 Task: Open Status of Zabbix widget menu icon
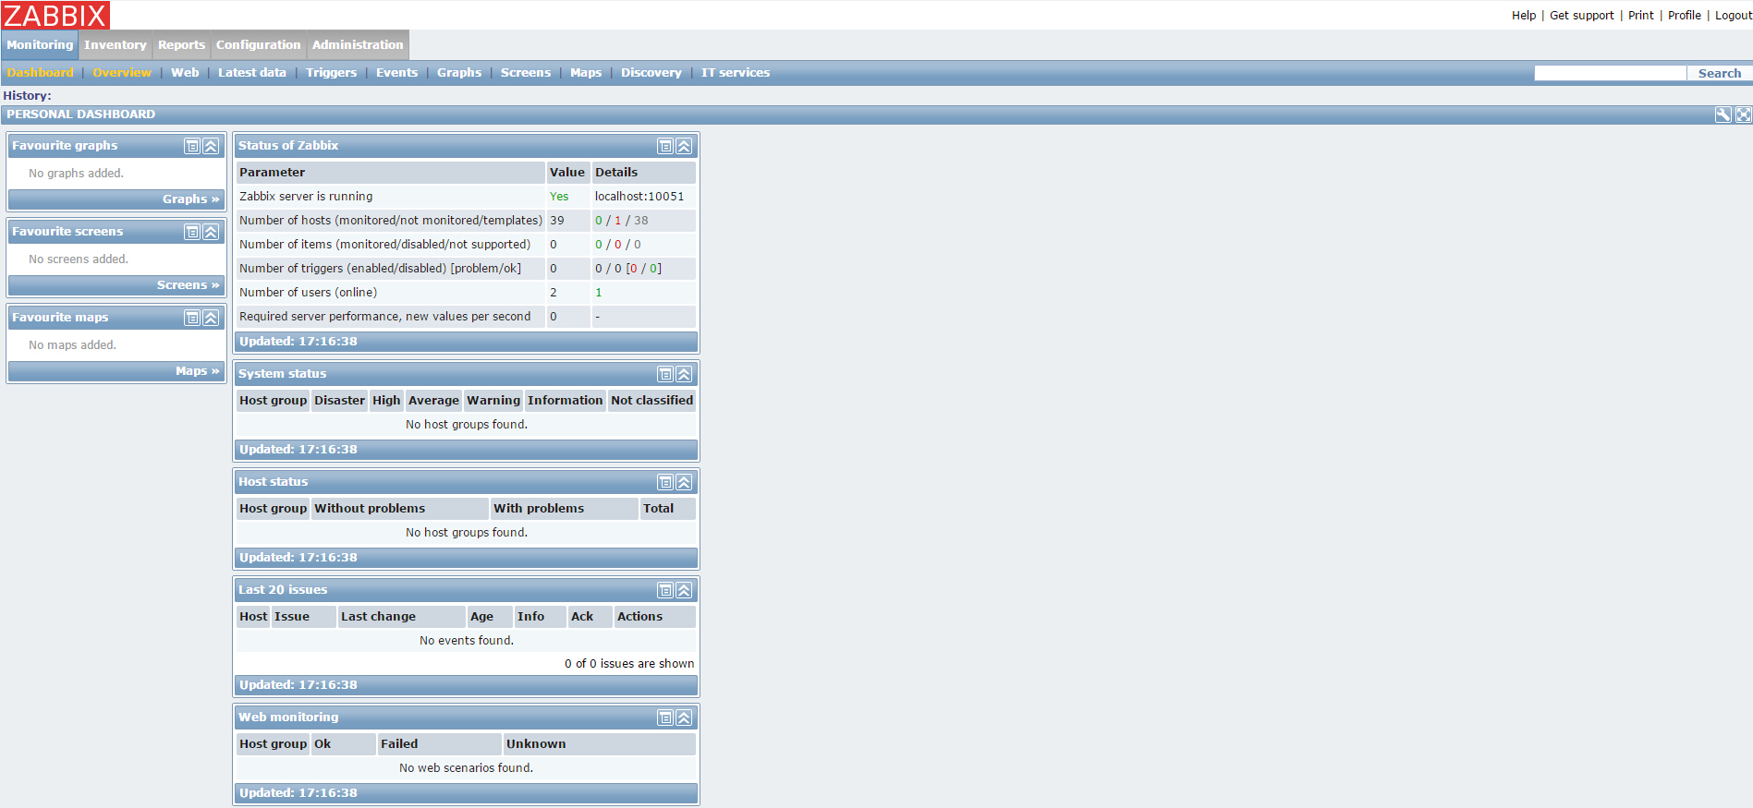click(x=665, y=146)
